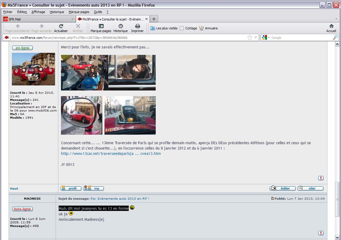
Task: Open the profil button
Action: click(71, 188)
